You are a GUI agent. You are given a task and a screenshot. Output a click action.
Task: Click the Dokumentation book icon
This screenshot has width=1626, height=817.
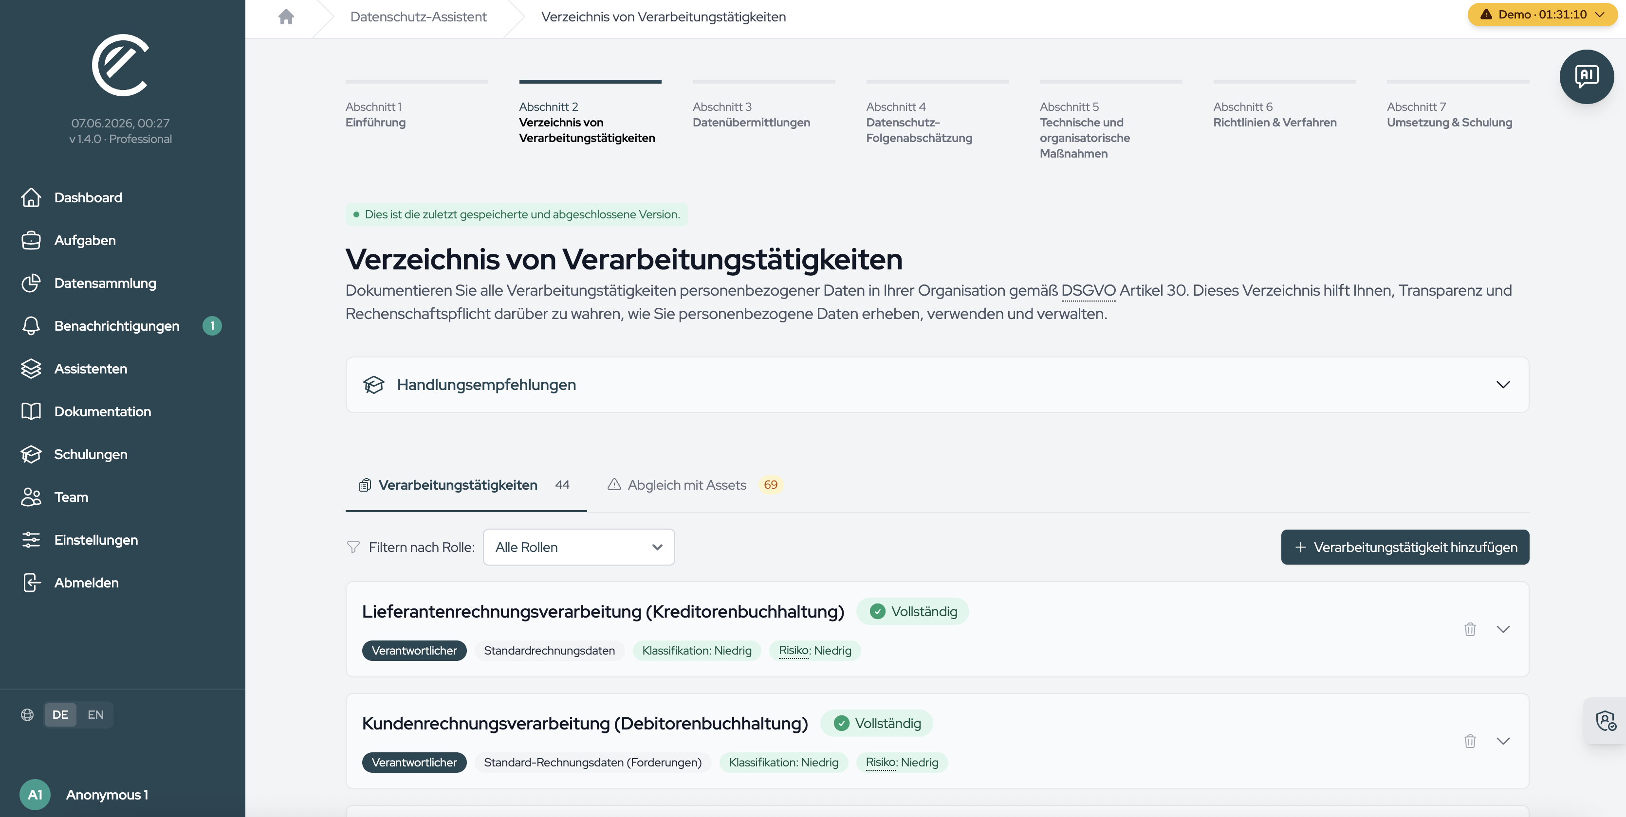coord(31,411)
